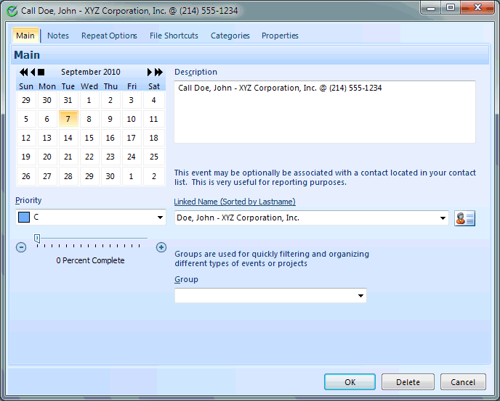Pick September 23 in the calendar
The height and width of the screenshot is (401, 500).
[110, 157]
